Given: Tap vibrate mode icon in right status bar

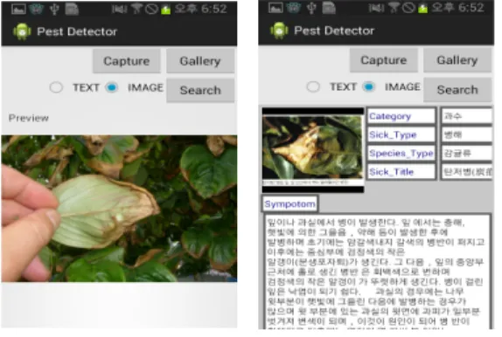Looking at the screenshot, I should point(377,8).
